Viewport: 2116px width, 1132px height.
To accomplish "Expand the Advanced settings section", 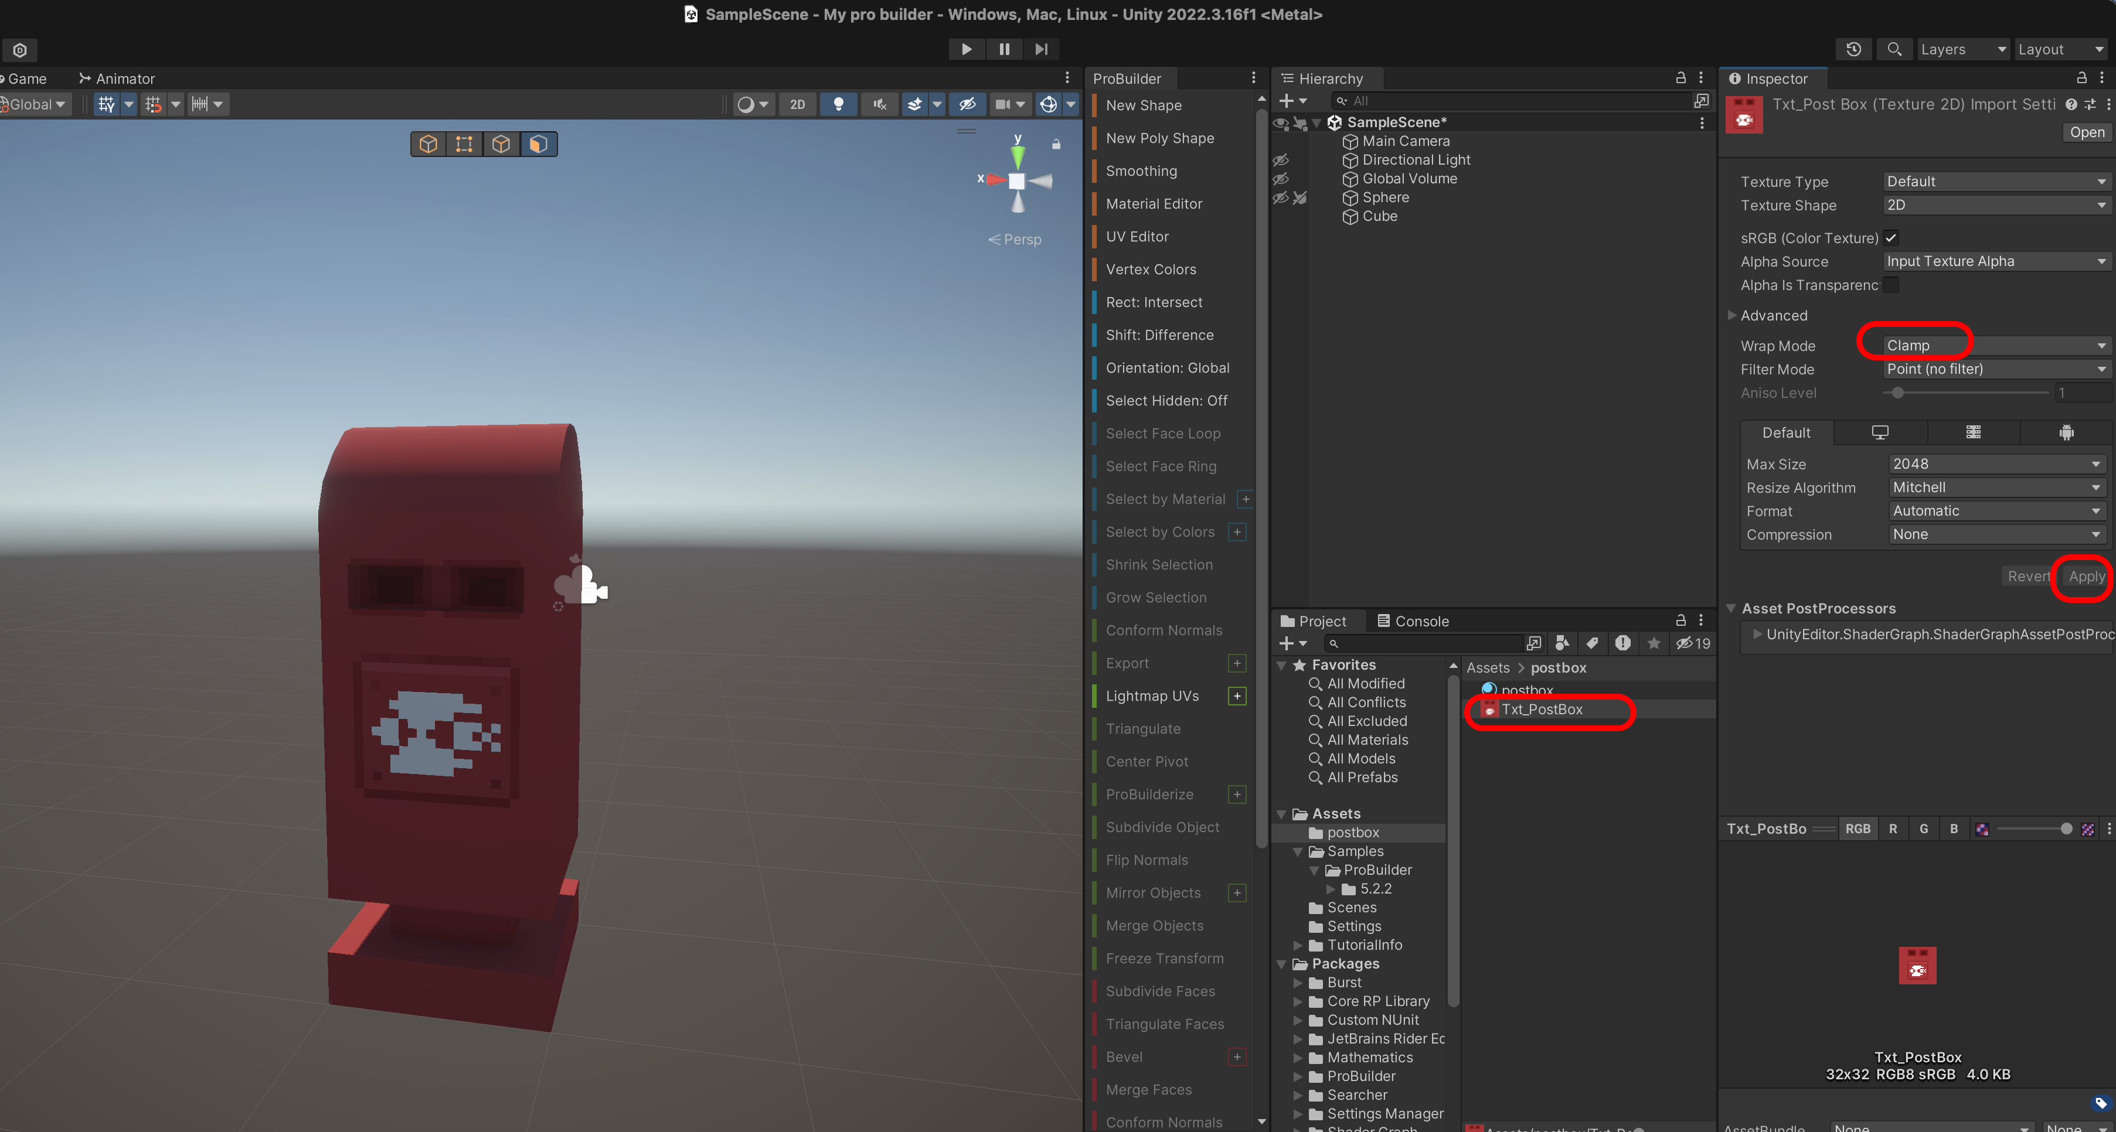I will click(x=1731, y=315).
